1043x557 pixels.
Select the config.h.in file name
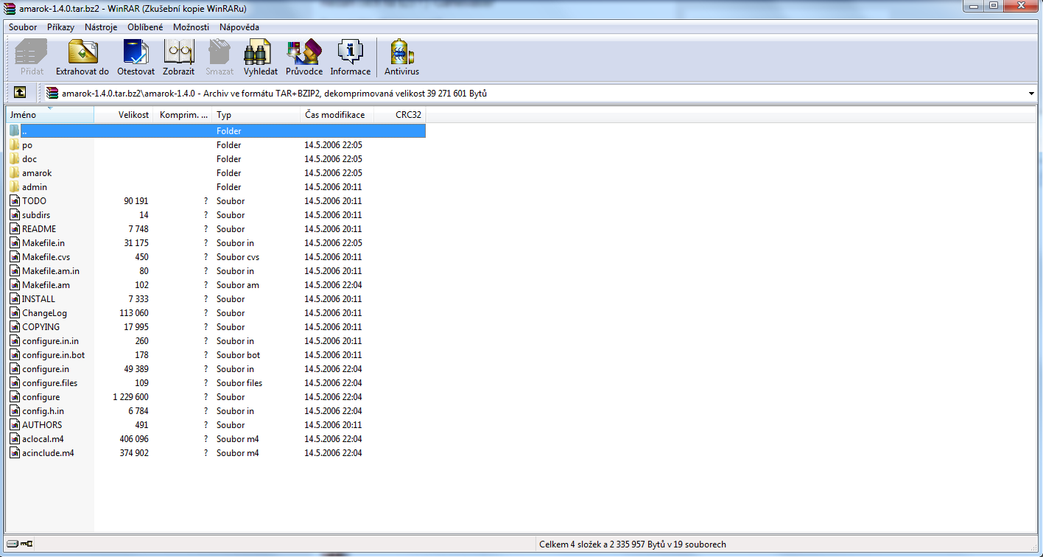43,411
